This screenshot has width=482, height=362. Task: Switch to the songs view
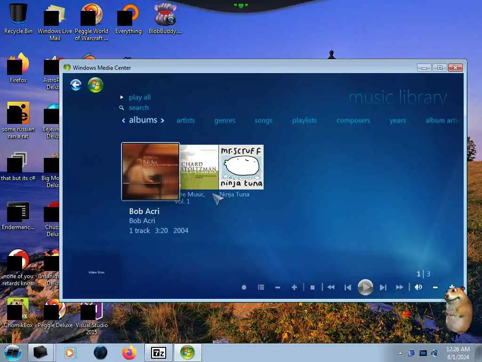click(x=264, y=120)
